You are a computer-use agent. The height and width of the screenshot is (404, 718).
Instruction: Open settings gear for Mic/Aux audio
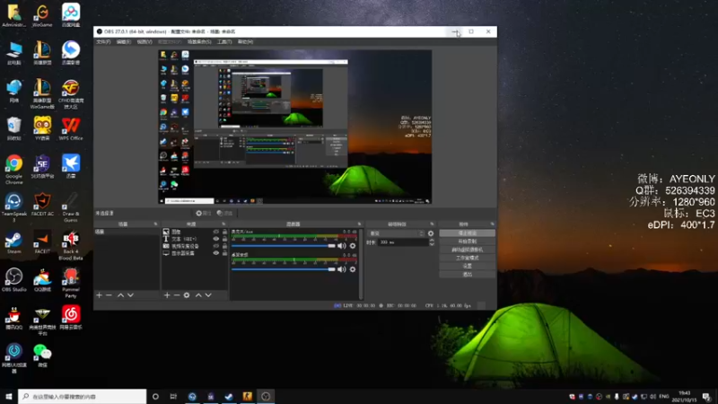coord(353,246)
